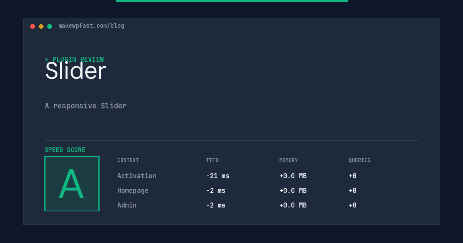Click the Homepage -2 ms TTFB value
The image size is (463, 243).
[x=216, y=191]
